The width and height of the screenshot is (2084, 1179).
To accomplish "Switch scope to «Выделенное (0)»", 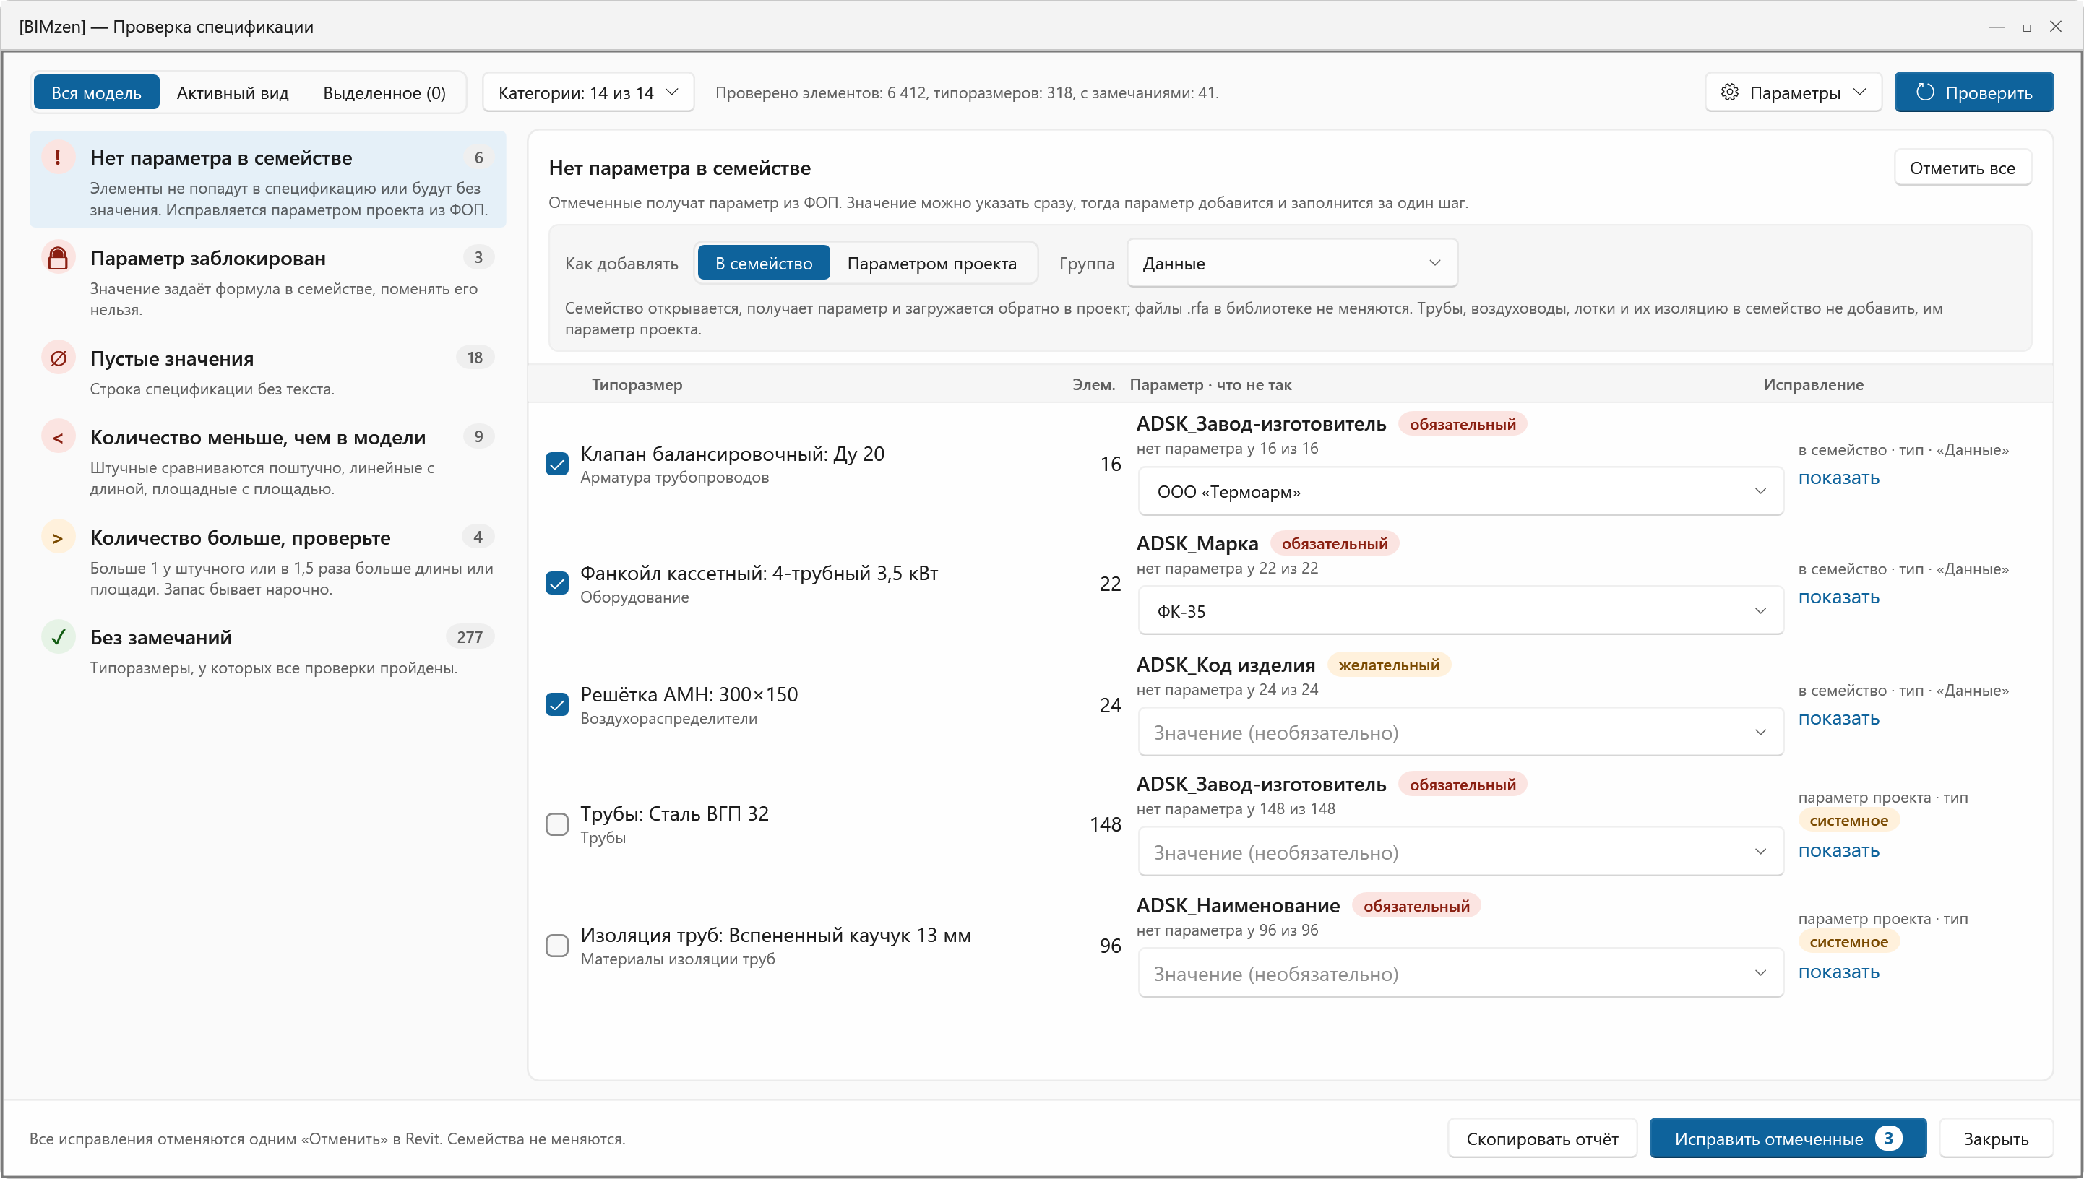I will click(x=384, y=92).
